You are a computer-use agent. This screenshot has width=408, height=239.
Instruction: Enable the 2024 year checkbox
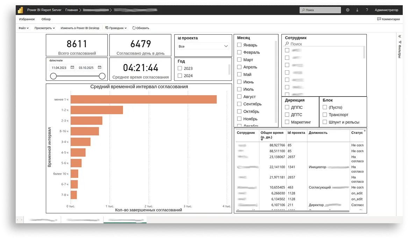pyautogui.click(x=180, y=76)
